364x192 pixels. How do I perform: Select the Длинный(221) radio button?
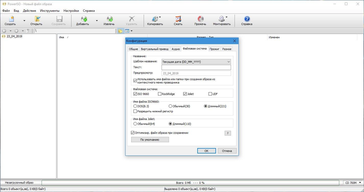click(205, 106)
